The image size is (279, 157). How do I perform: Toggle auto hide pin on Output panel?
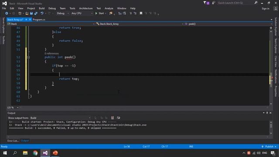pos(267,113)
